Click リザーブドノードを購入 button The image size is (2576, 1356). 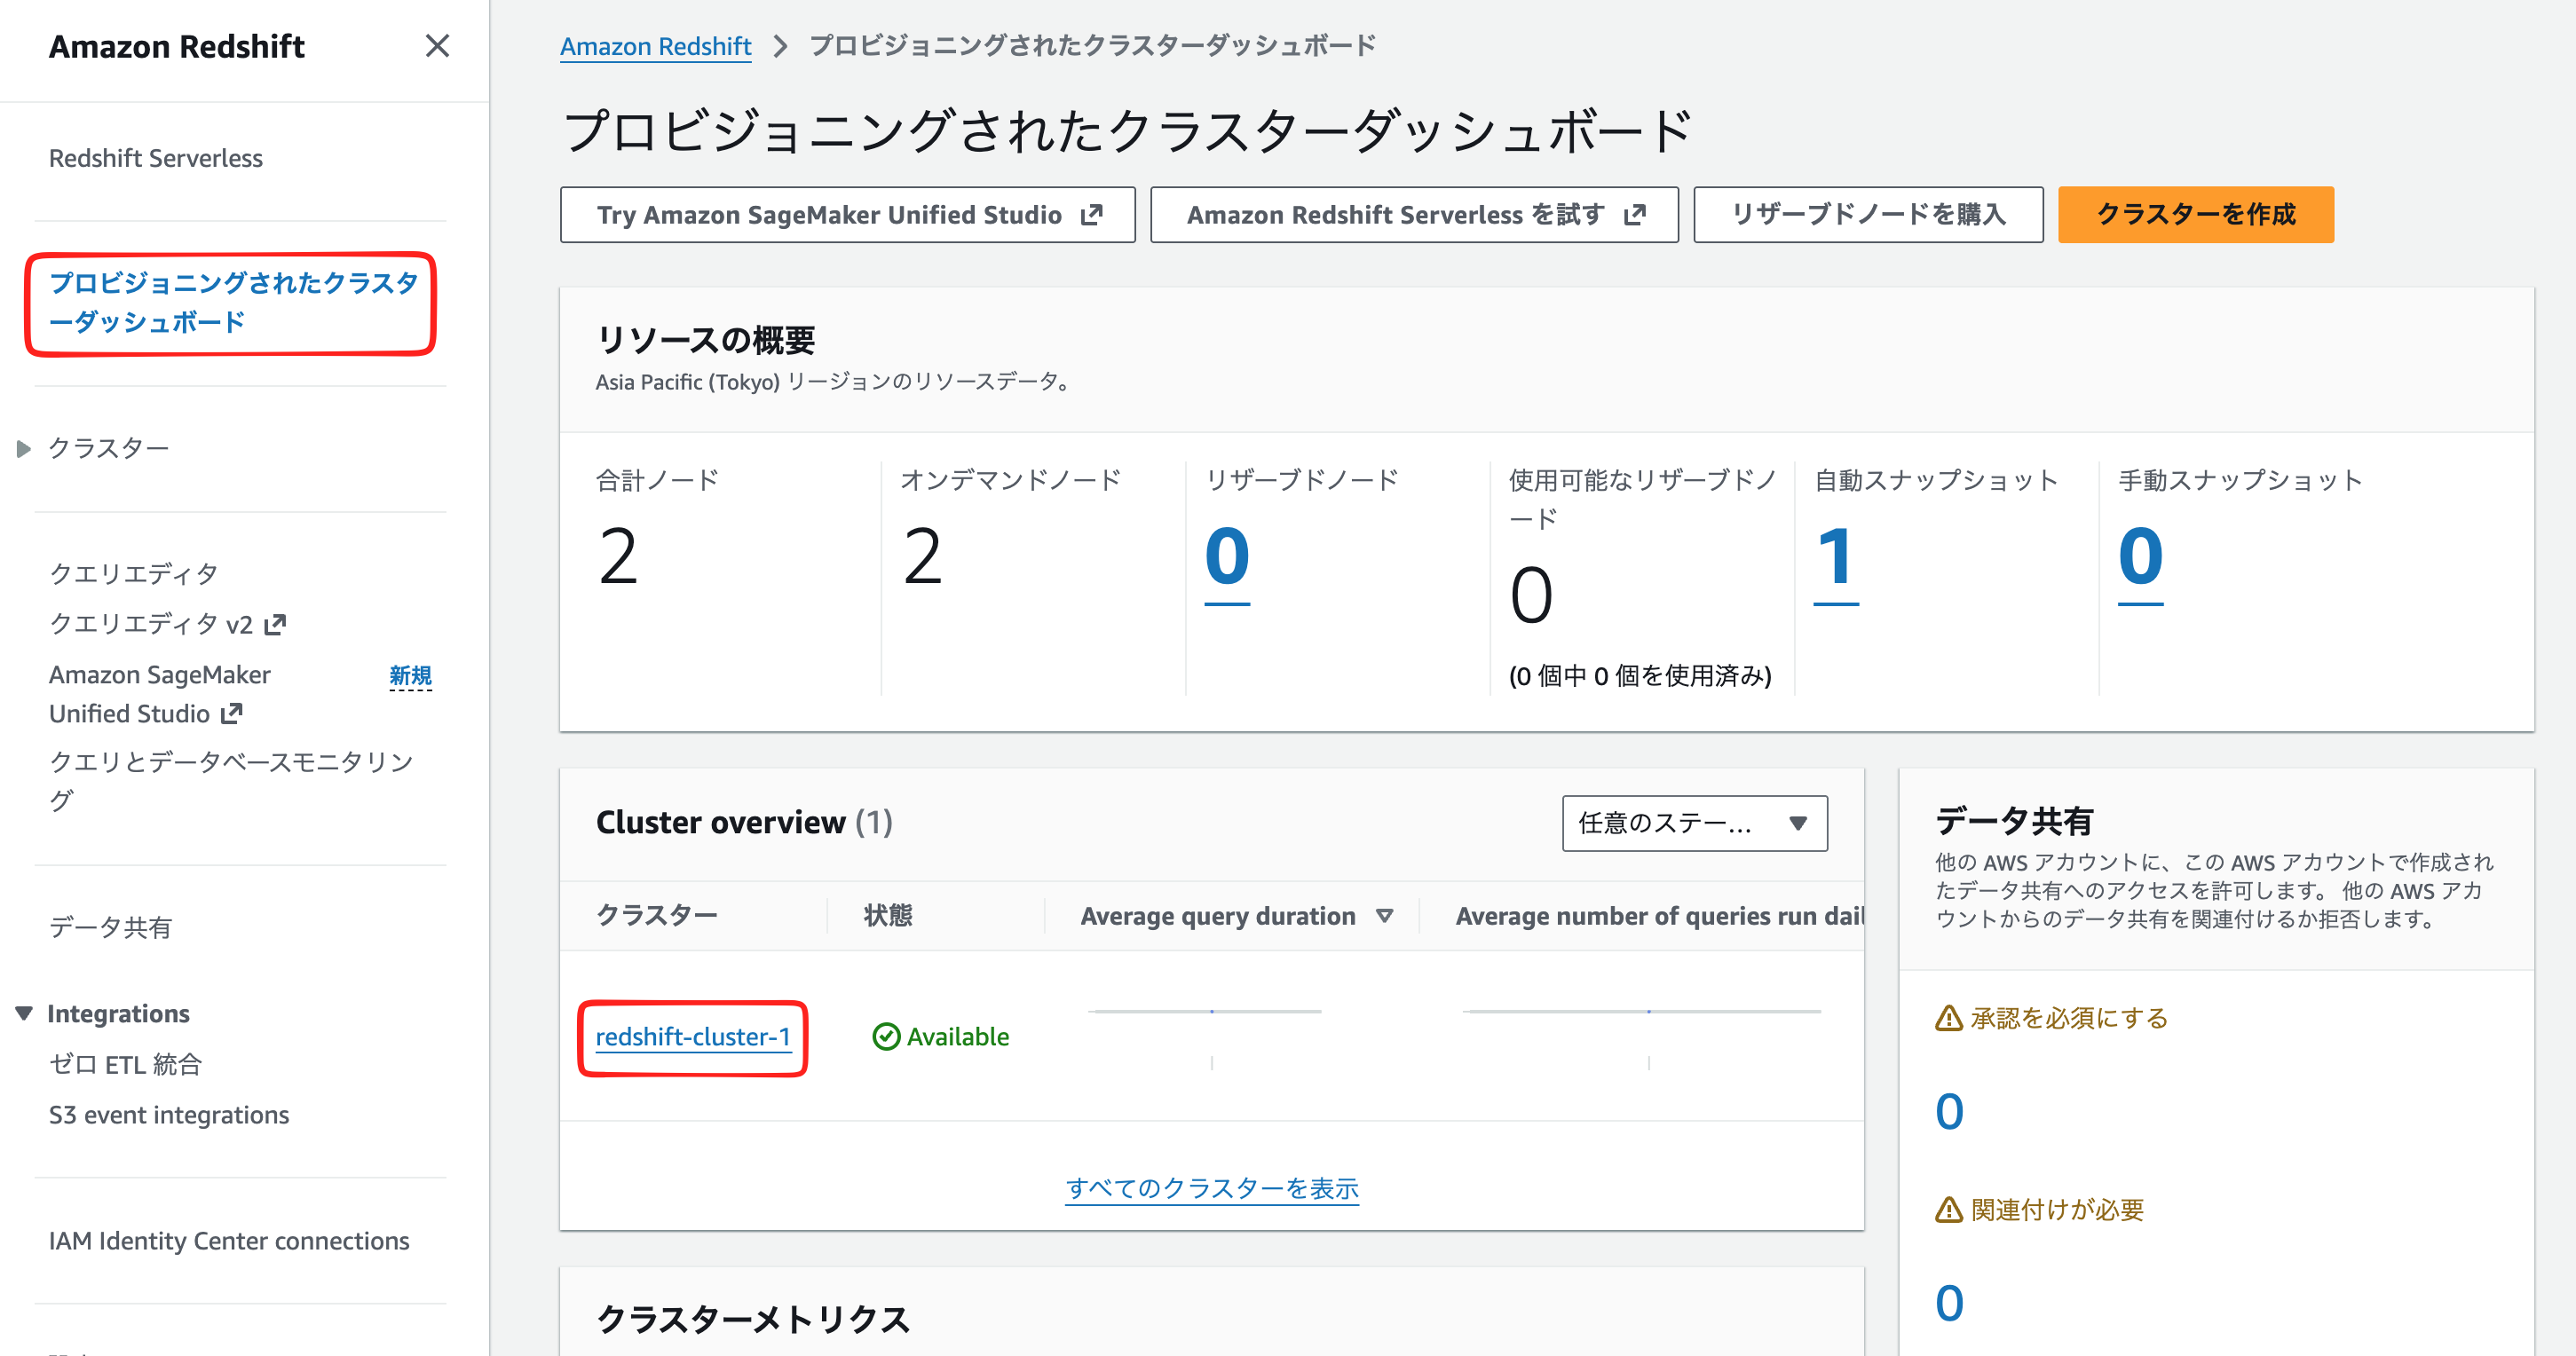(1868, 214)
